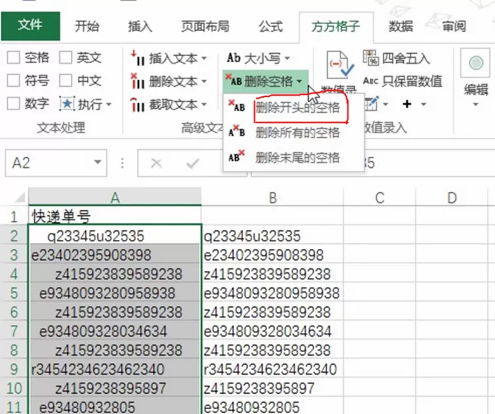The height and width of the screenshot is (414, 495).
Task: Open the 公式 ribbon tab
Action: coord(270,26)
